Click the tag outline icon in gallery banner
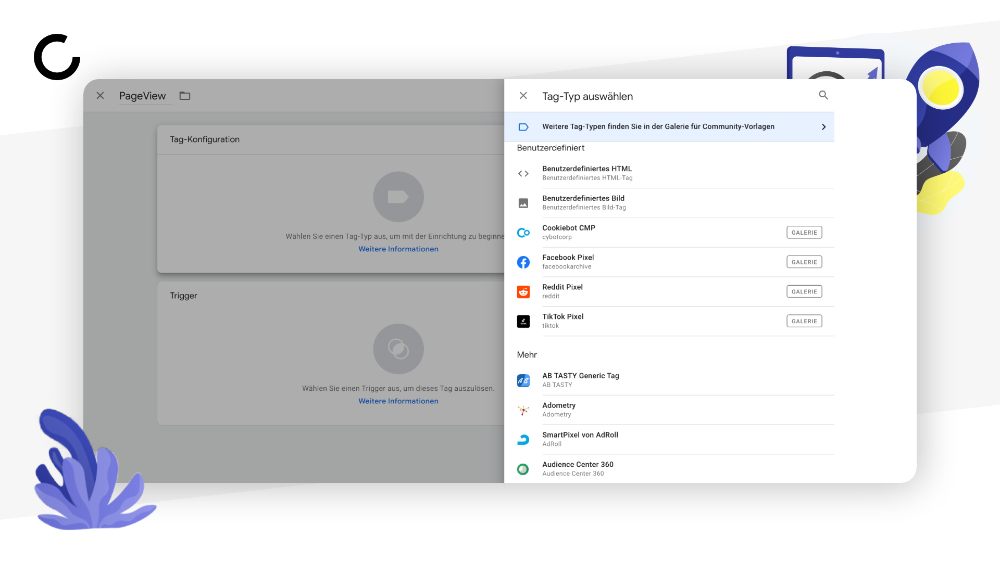This screenshot has width=1000, height=562. pos(523,127)
